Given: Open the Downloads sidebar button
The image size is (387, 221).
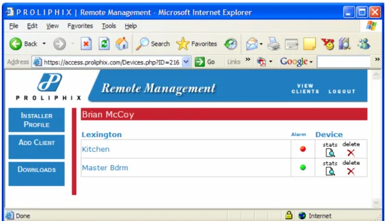Looking at the screenshot, I should pos(36,174).
